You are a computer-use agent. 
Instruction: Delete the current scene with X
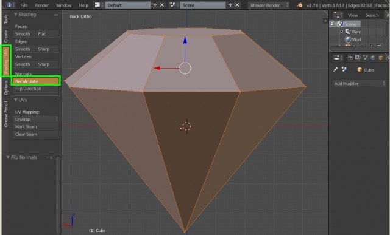click(x=237, y=5)
